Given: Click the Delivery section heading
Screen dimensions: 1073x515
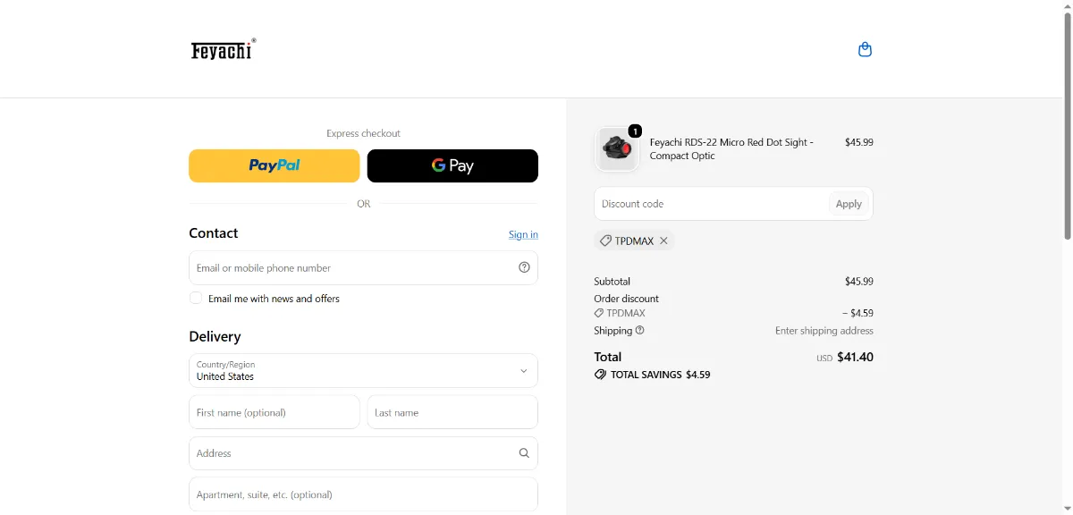Looking at the screenshot, I should click(215, 337).
